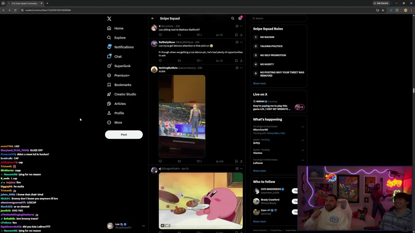The image size is (415, 233).
Task: Open Terms of Service footer link
Action: pos(260,230)
